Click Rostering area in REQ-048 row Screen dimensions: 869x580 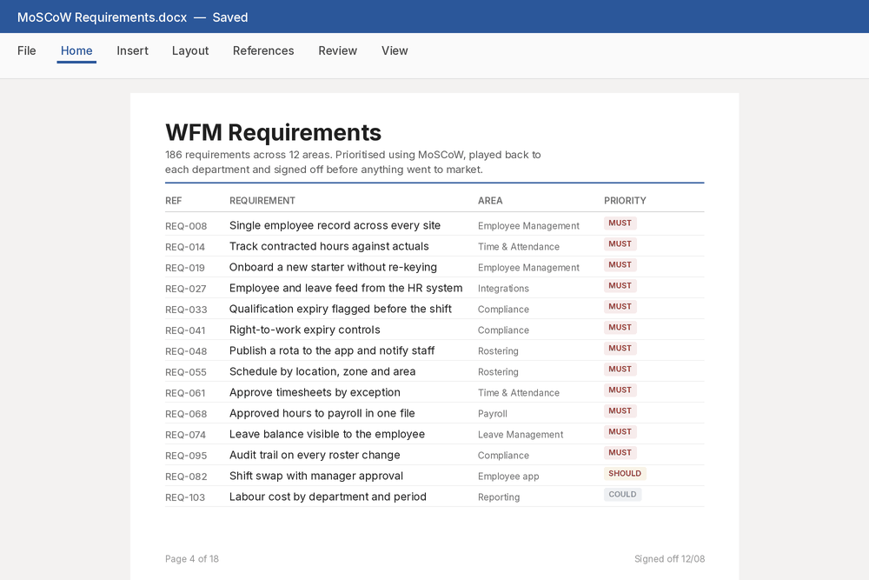pos(498,351)
